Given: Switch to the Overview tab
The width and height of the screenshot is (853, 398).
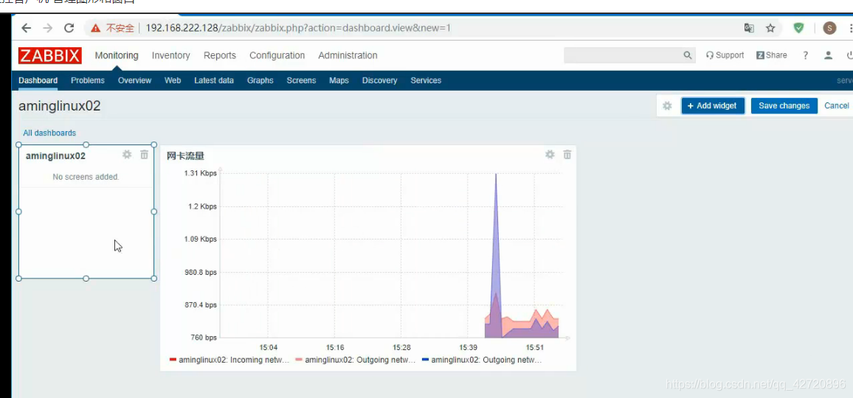Looking at the screenshot, I should pyautogui.click(x=134, y=80).
